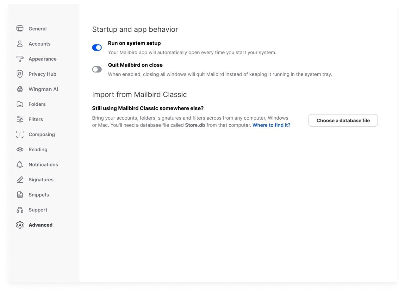405x294 pixels.
Task: Select Filters in the sidebar
Action: [x=36, y=119]
